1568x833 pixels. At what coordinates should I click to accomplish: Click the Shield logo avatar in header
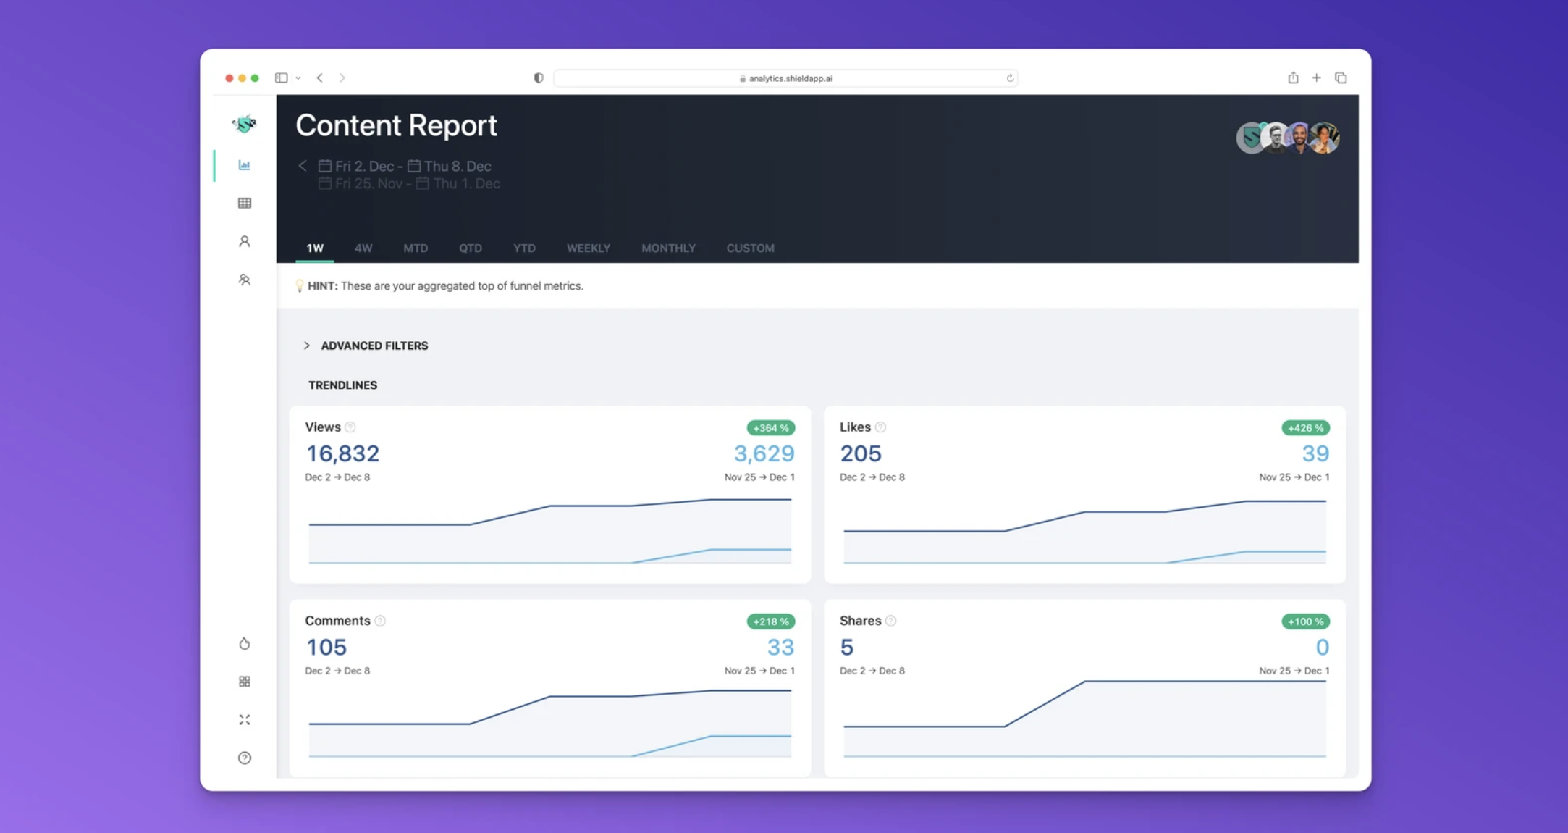pos(1250,138)
